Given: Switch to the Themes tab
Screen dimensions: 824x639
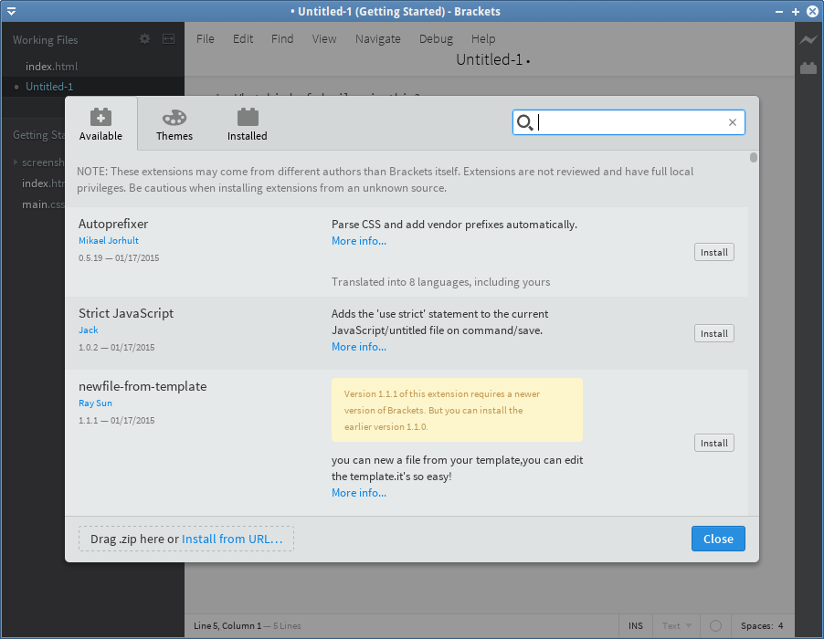Looking at the screenshot, I should coord(174,124).
